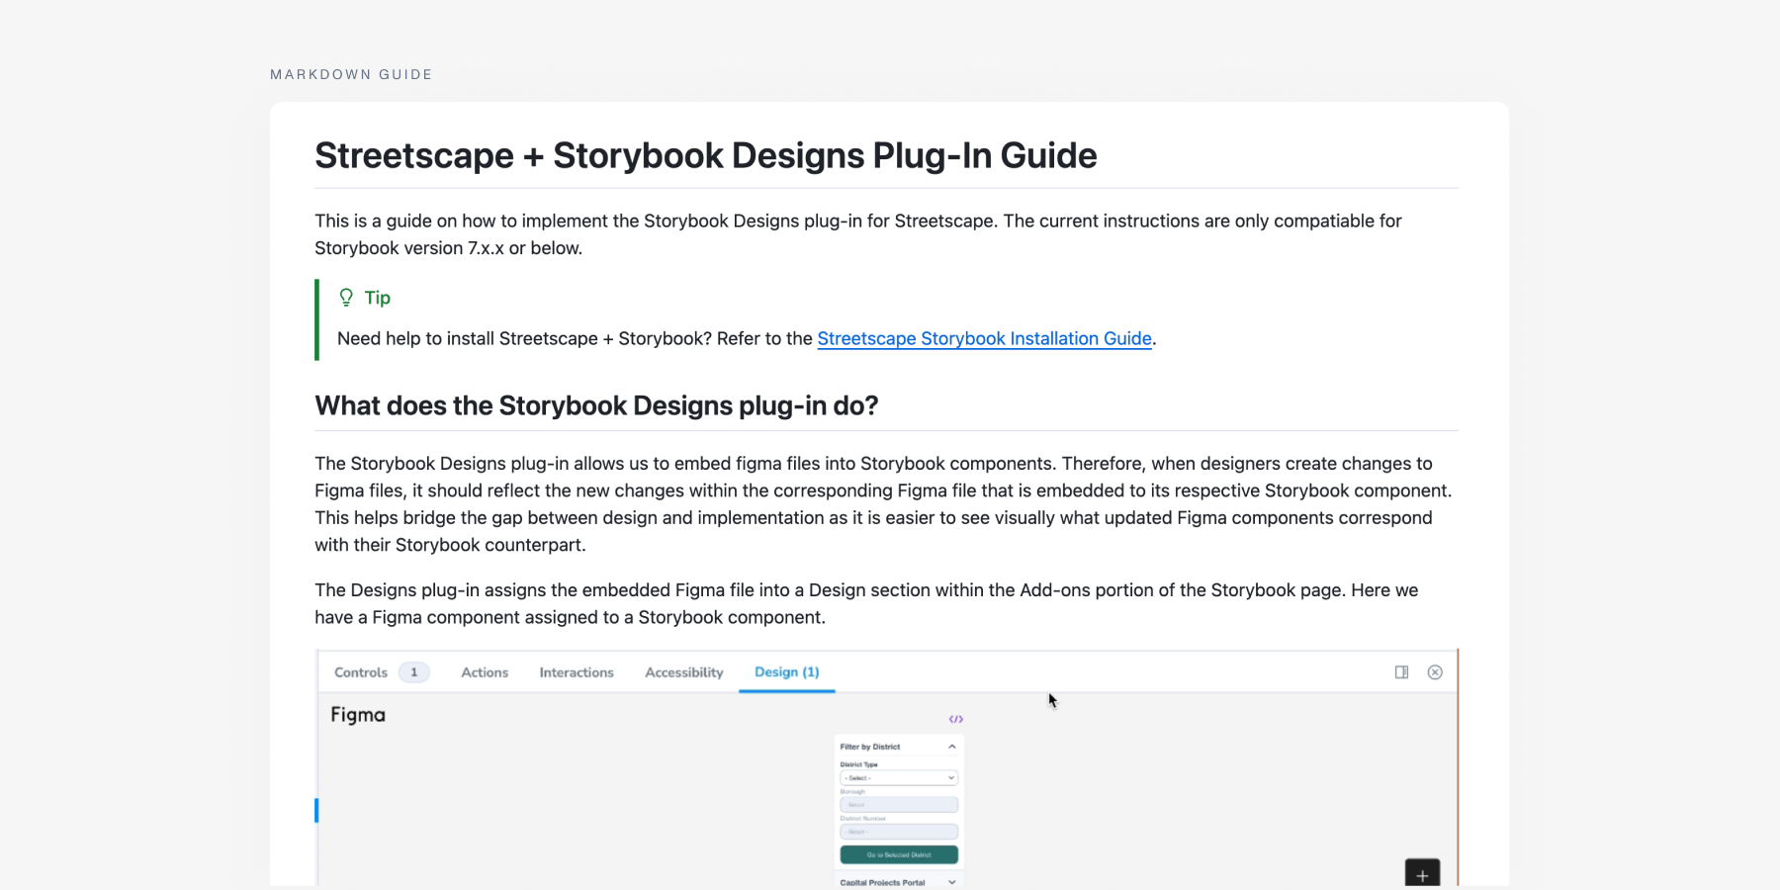1780x890 pixels.
Task: Switch to the Actions tab
Action: (x=485, y=672)
